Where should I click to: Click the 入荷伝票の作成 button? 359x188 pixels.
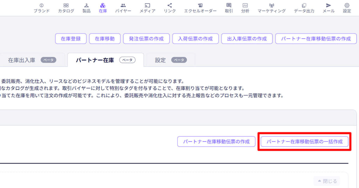pos(195,38)
